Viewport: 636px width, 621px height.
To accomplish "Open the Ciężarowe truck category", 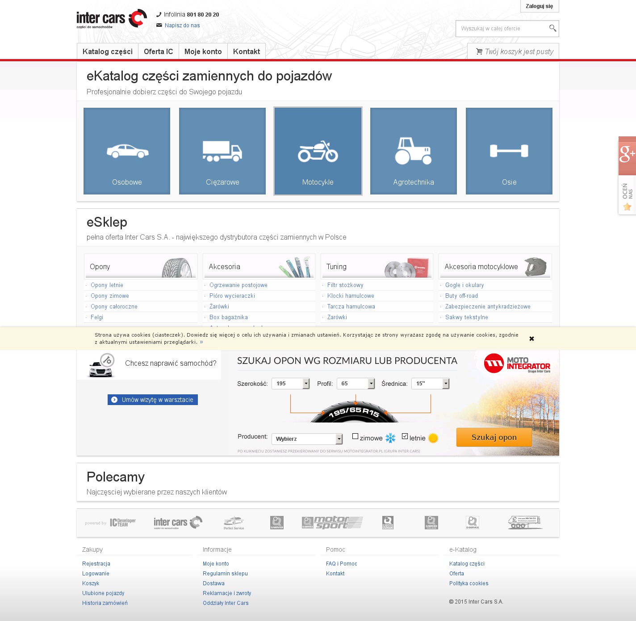I will (222, 151).
